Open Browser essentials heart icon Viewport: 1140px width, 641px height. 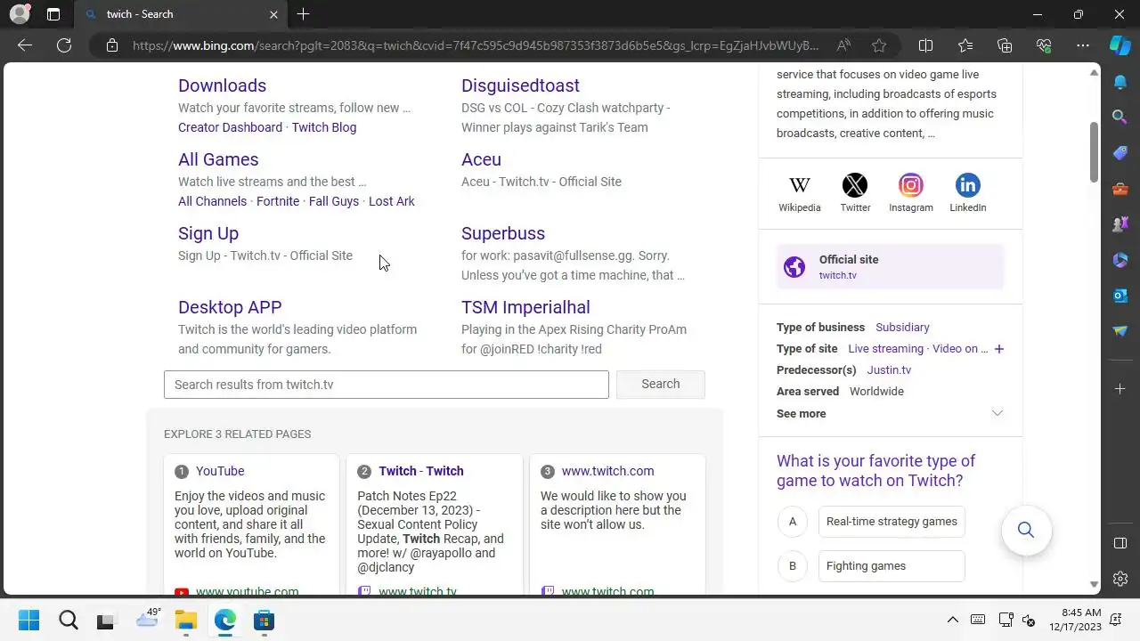click(x=1044, y=45)
